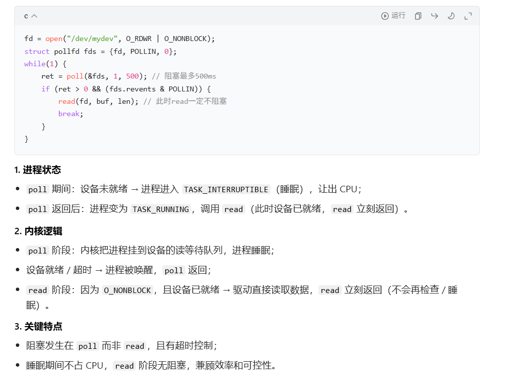Click the open("/dev/mydev") code line

click(x=119, y=39)
